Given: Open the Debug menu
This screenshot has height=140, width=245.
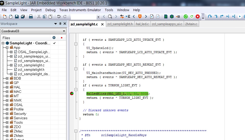Looking at the screenshot, I should (50, 10).
